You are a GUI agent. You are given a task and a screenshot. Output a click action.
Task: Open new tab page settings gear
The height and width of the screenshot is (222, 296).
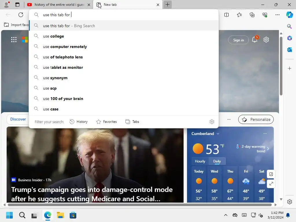[x=266, y=40]
